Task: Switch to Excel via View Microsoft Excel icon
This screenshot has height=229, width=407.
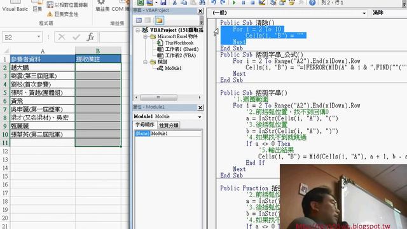Action: pos(141,3)
